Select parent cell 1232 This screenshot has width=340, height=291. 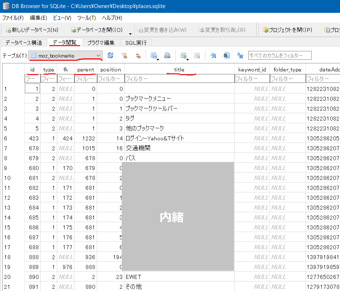pos(86,138)
